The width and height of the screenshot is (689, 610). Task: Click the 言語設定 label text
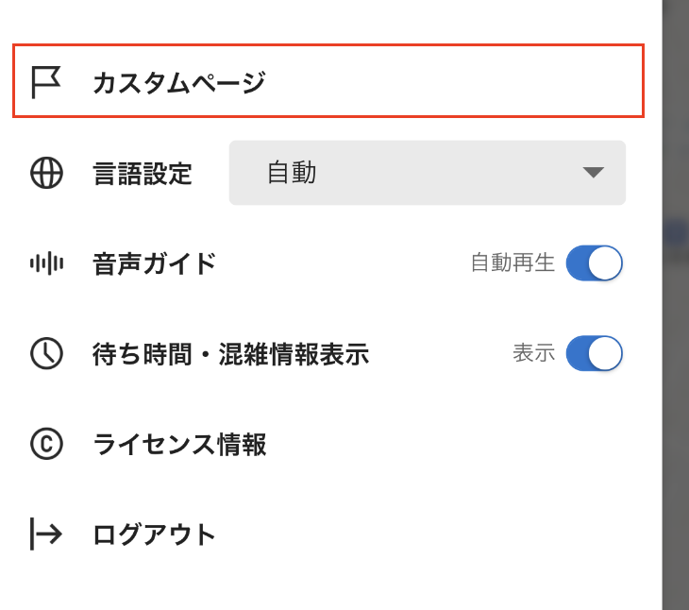pos(143,173)
